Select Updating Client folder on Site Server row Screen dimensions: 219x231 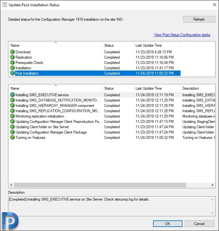point(112,127)
